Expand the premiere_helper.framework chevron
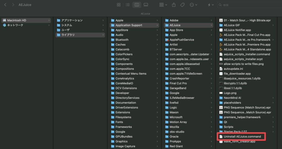Screen dimensions: 282x149 click(273, 117)
